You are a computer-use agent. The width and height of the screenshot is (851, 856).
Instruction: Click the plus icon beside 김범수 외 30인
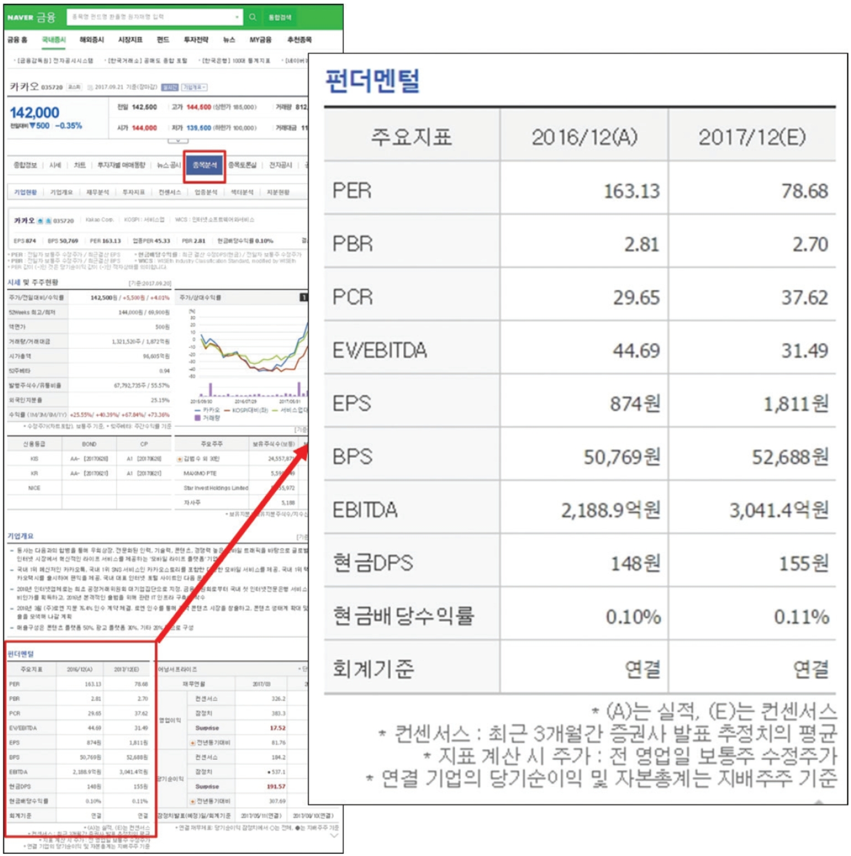tap(180, 459)
